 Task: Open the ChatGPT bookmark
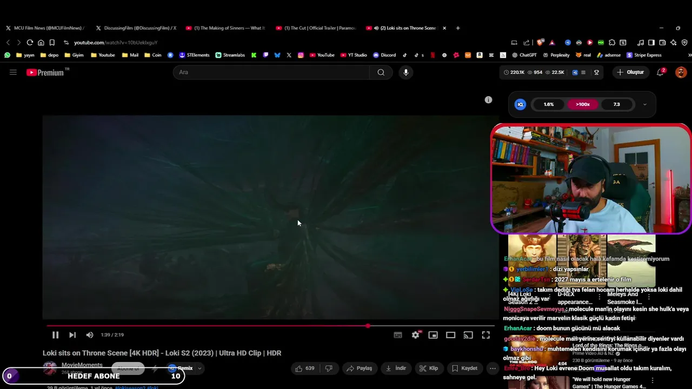[523, 55]
